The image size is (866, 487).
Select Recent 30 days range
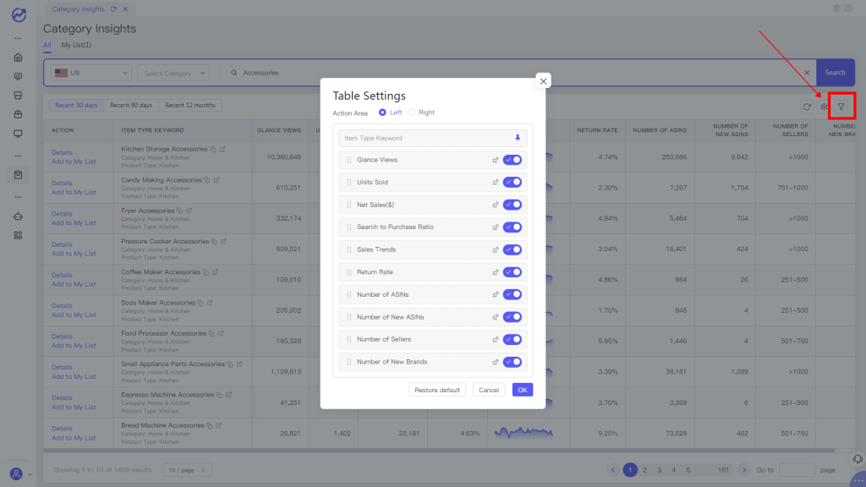[76, 106]
